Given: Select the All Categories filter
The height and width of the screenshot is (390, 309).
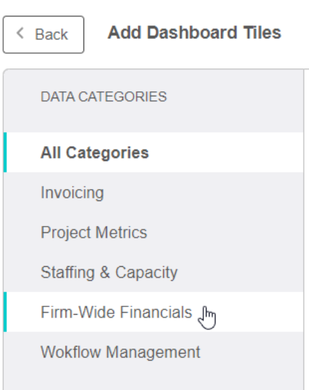Looking at the screenshot, I should pos(154,152).
